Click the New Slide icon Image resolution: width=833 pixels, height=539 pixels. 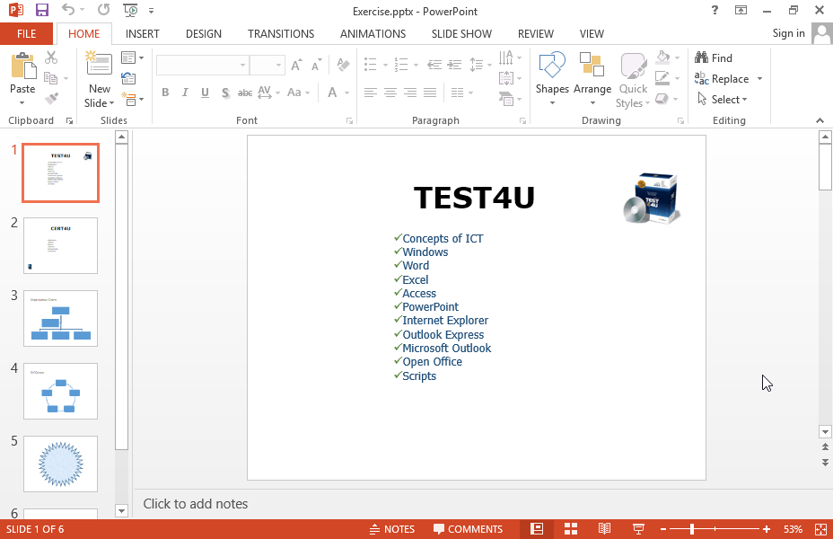[x=100, y=65]
